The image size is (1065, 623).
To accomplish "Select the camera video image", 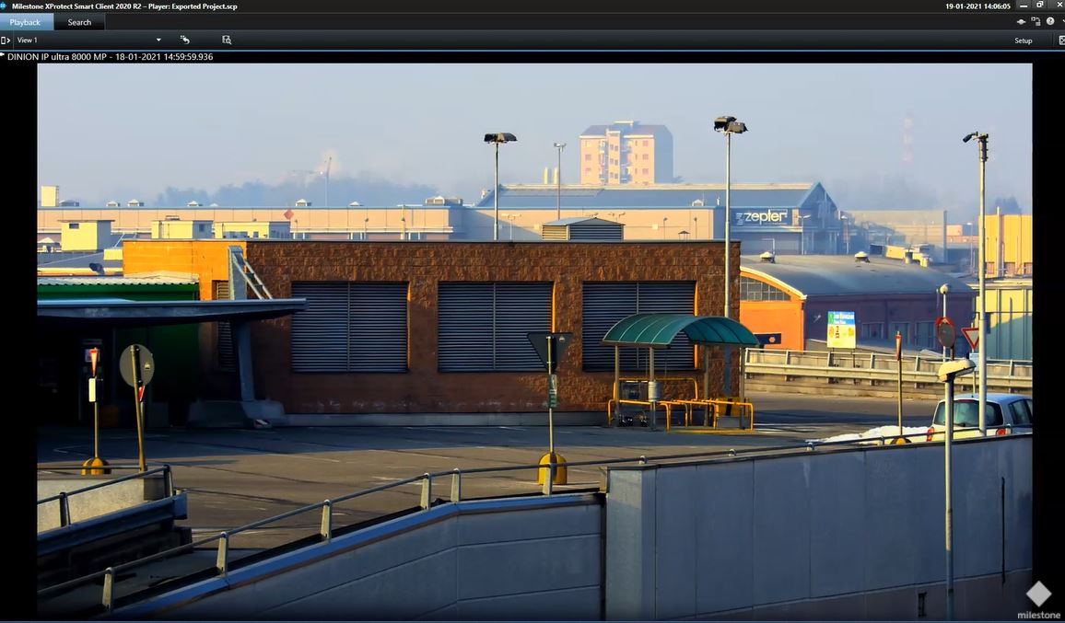I will tap(534, 340).
